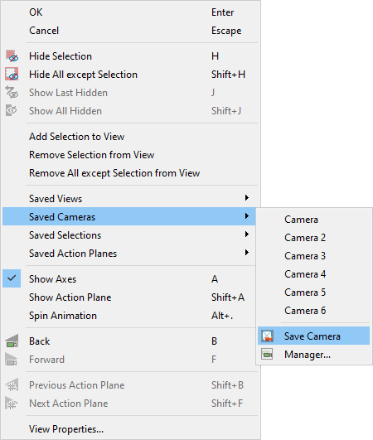Click the Hide All except Selection icon
This screenshot has height=440, width=373.
12,75
